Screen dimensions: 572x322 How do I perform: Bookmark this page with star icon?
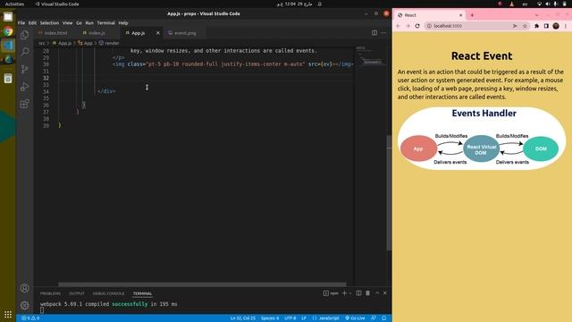click(x=525, y=26)
